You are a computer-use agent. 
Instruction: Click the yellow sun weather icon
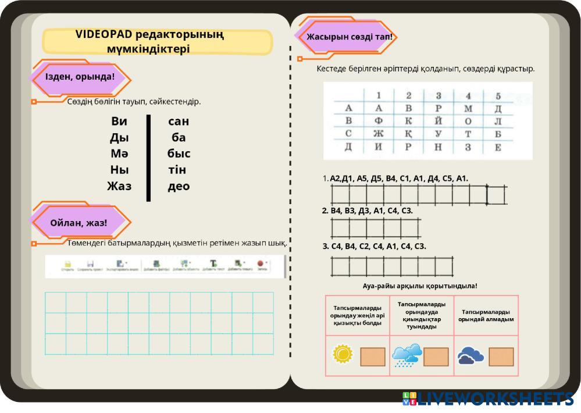point(343,354)
